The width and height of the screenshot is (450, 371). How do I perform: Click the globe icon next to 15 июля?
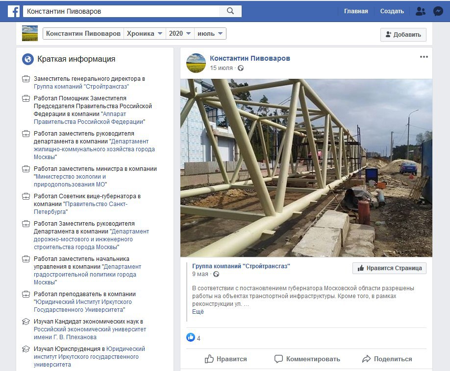click(241, 68)
